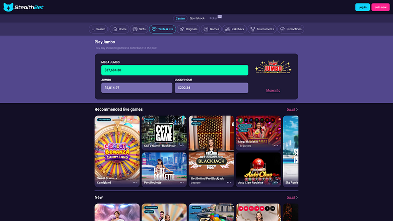
Task: Click the fourth New game thumbnail
Action: [258, 212]
